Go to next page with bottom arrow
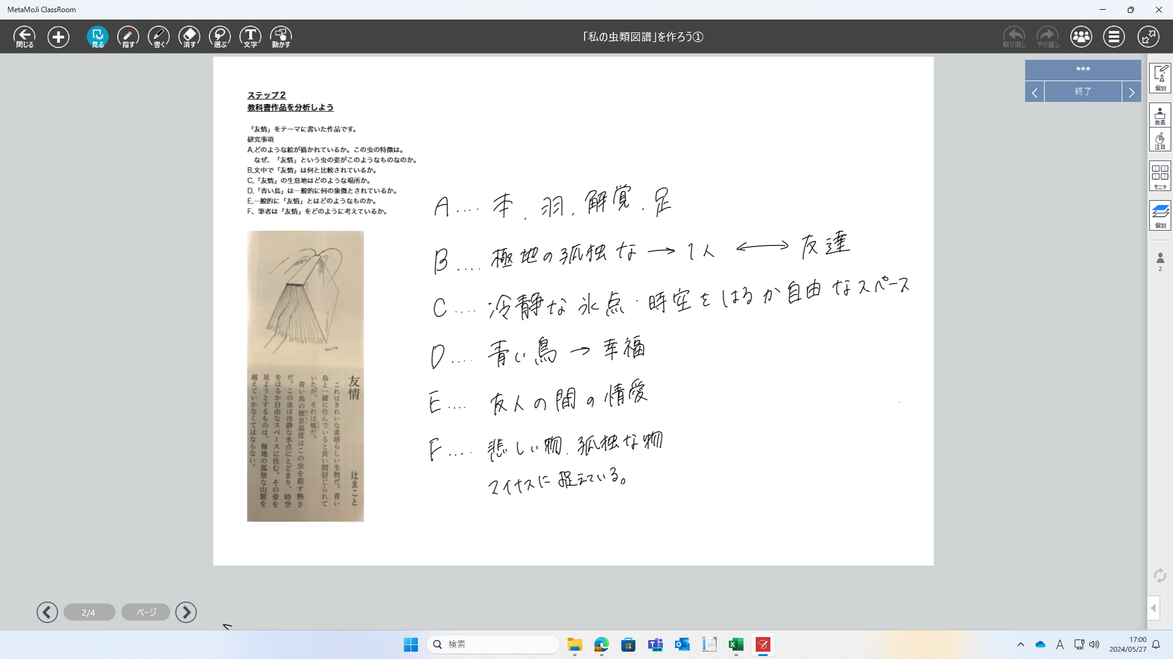 pyautogui.click(x=186, y=612)
